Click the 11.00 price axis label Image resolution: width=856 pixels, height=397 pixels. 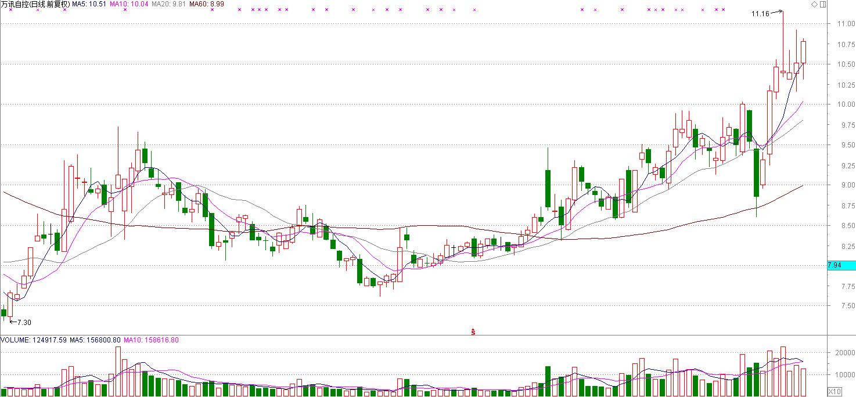846,24
